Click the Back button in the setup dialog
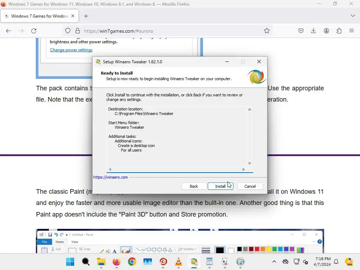This screenshot has width=360, height=270. coord(194,186)
